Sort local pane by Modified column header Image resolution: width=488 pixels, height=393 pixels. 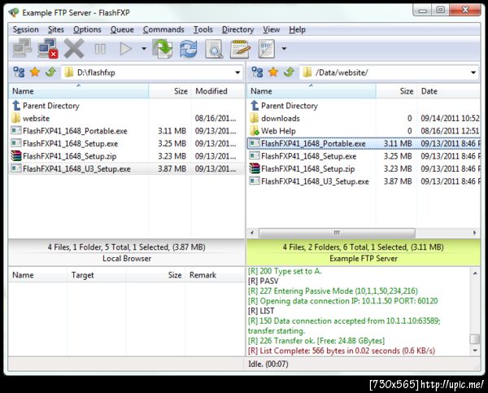(x=218, y=91)
